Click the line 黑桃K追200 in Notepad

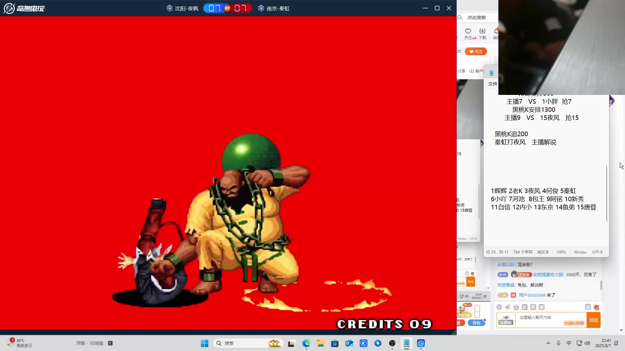[x=511, y=134]
